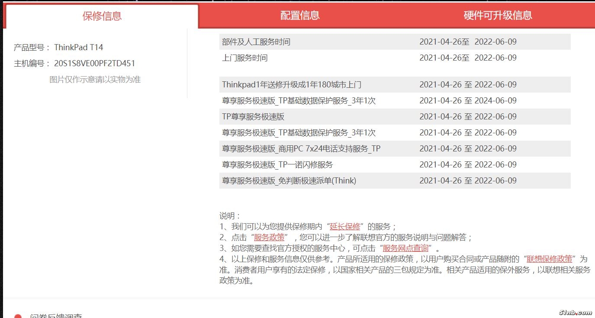The width and height of the screenshot is (595, 318).
Task: Open the 配置信息 tab
Action: pyautogui.click(x=300, y=16)
